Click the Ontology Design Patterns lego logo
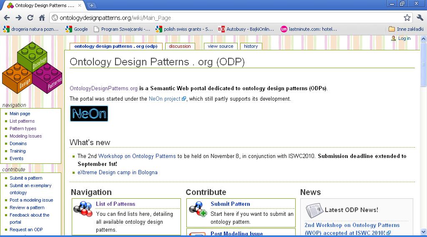 32,68
